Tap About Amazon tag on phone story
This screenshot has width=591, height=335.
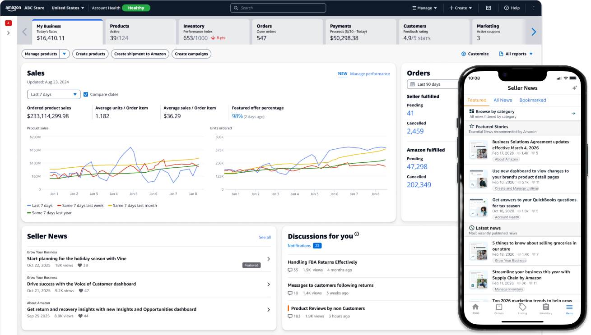click(506, 159)
